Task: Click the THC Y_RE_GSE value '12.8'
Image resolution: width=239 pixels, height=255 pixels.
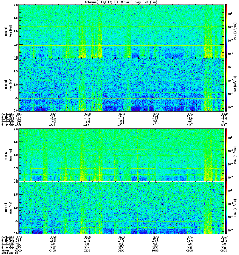Action: pos(121,239)
